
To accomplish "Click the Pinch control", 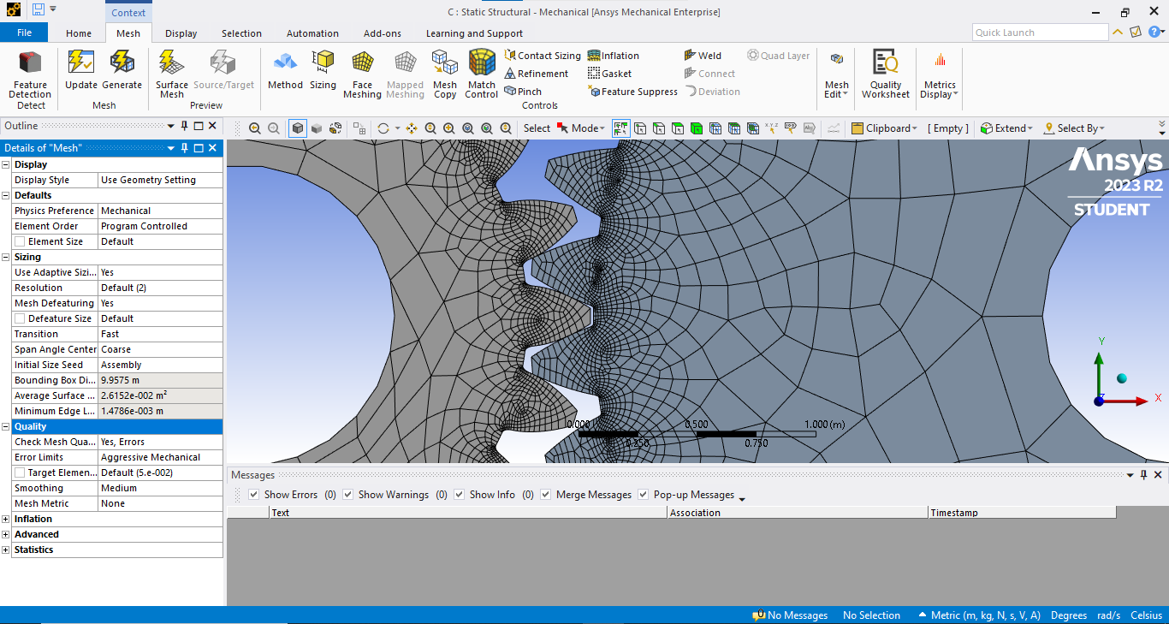I will tap(522, 92).
